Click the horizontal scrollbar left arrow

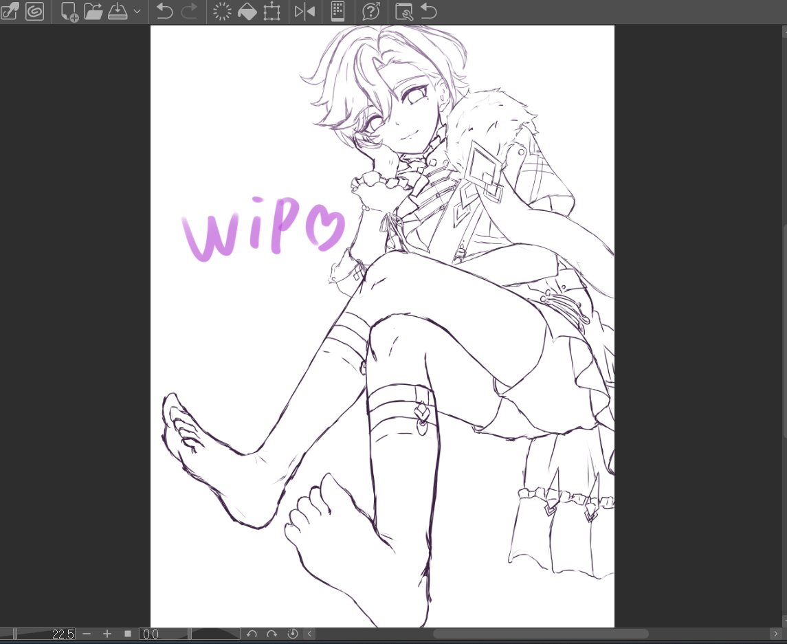(309, 634)
